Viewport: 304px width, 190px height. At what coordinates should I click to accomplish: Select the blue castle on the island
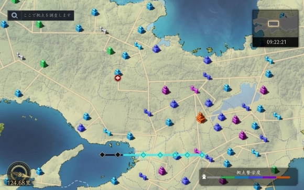pyautogui.click(x=39, y=171)
